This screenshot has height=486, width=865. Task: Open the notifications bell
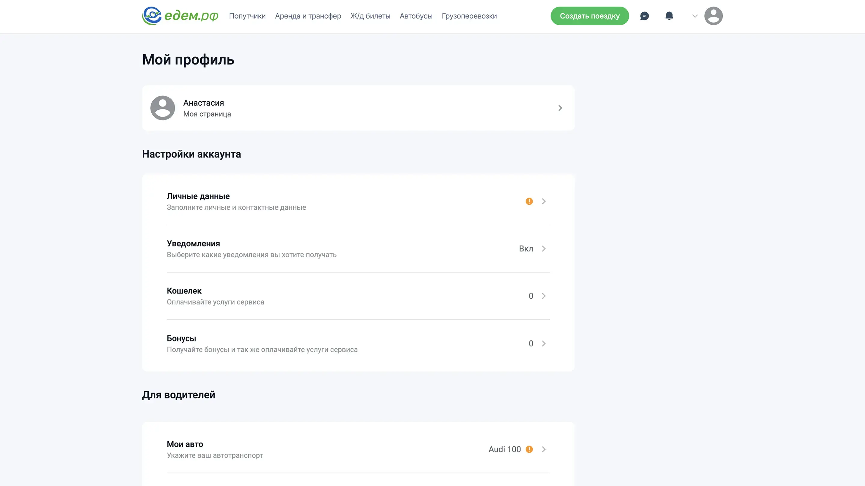click(x=669, y=16)
